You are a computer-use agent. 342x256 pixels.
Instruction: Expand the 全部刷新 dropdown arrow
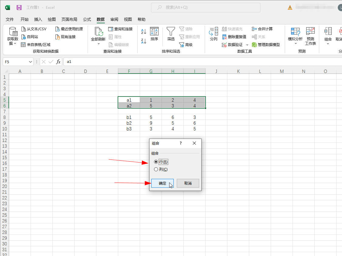[98, 44]
